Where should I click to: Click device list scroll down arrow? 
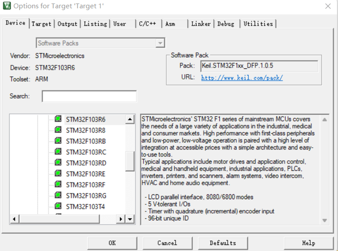(130, 219)
